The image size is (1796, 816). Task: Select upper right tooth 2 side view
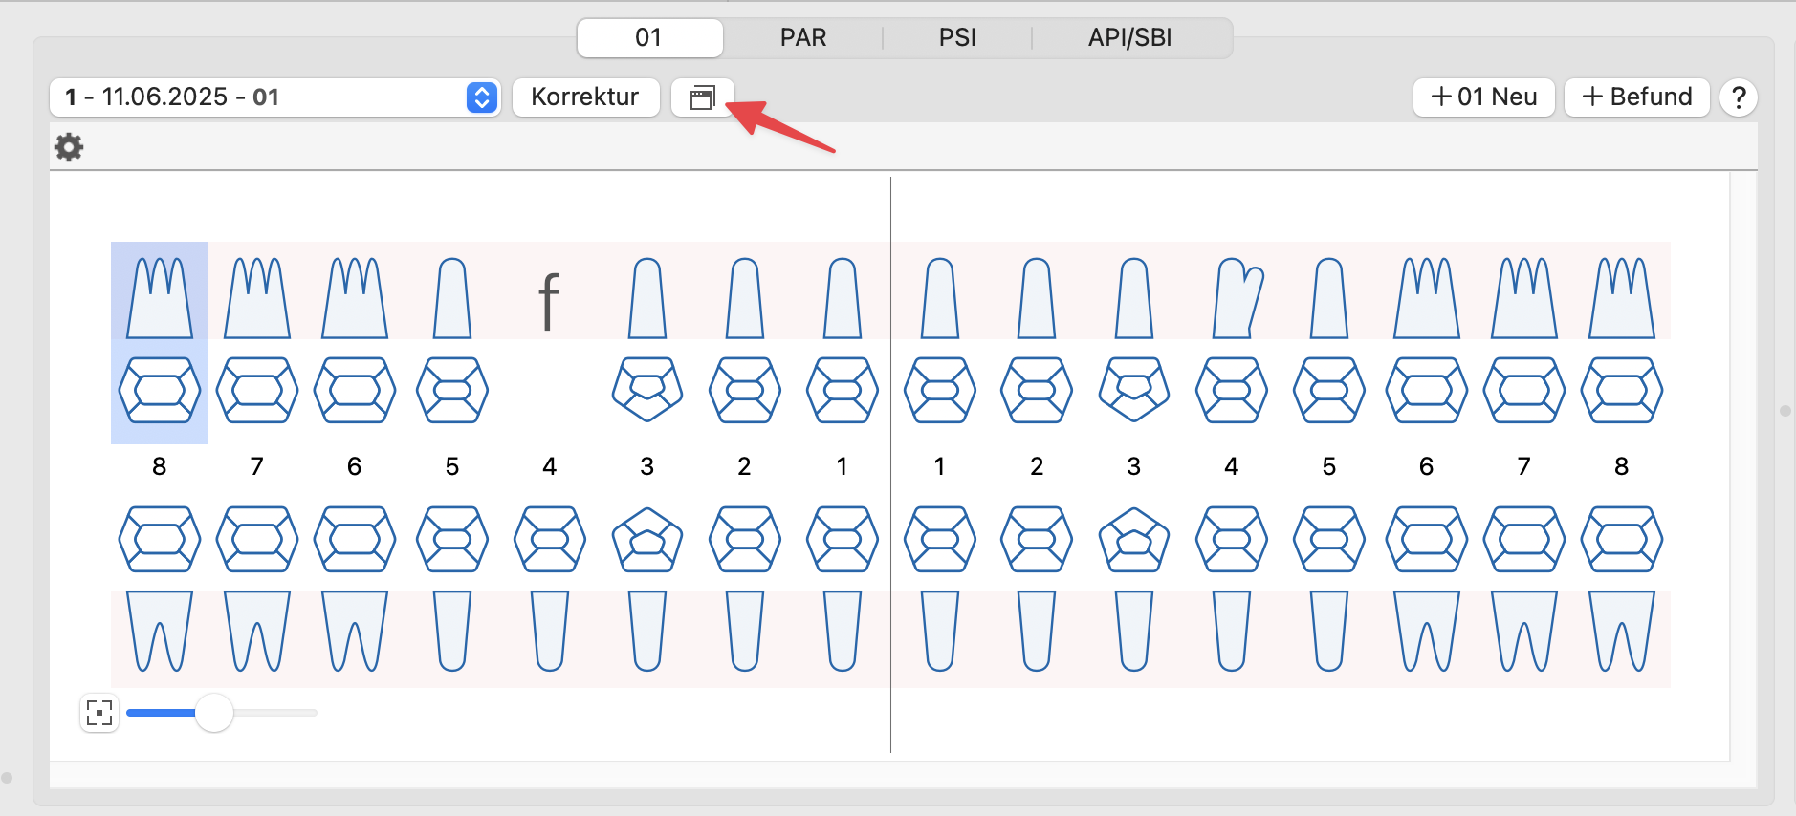tap(745, 297)
